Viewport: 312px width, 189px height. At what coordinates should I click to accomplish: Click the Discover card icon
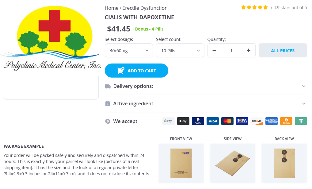tap(257, 121)
